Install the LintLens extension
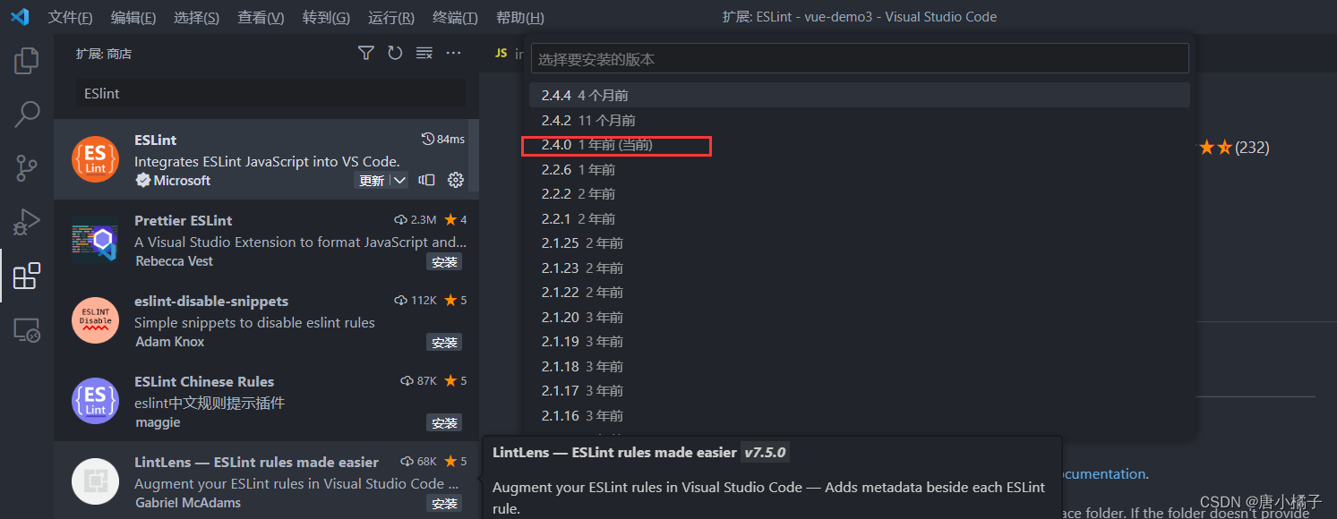Image resolution: width=1337 pixels, height=519 pixels. pyautogui.click(x=444, y=503)
